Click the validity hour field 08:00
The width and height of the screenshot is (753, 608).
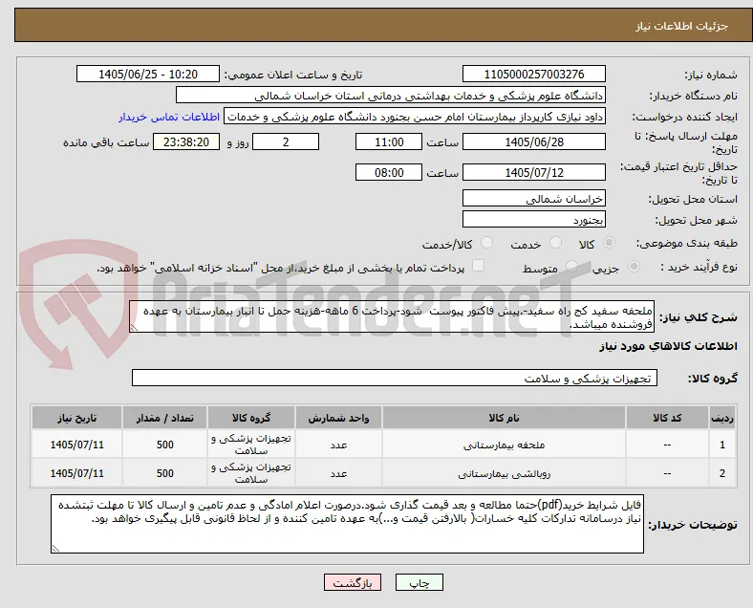click(389, 172)
